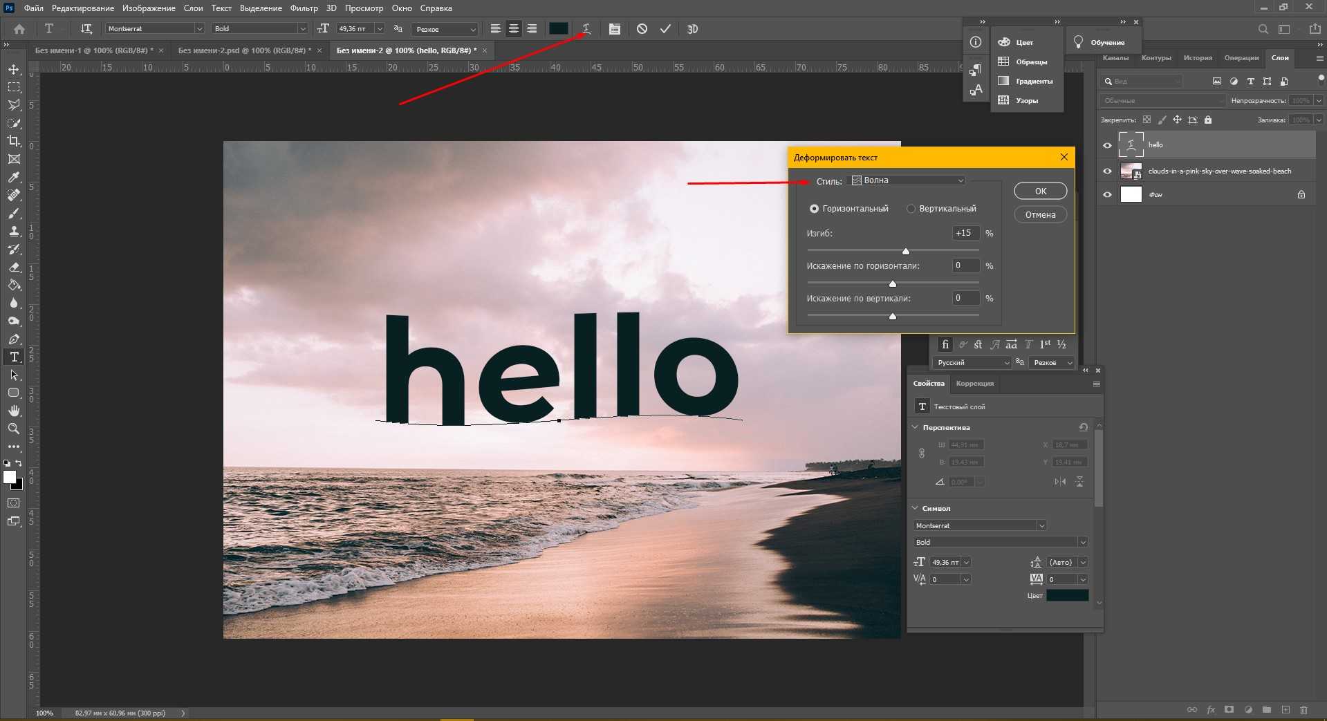Switch to the История tab
Screen dimensions: 1327x721
pyautogui.click(x=1197, y=58)
